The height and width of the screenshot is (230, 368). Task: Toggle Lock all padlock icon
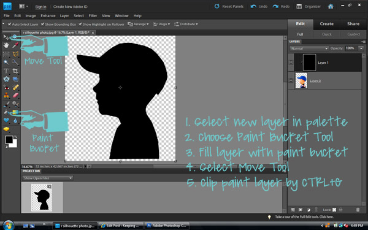pos(340,210)
